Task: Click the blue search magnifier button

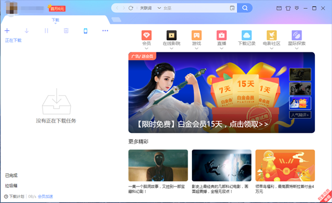Action: coord(245,8)
